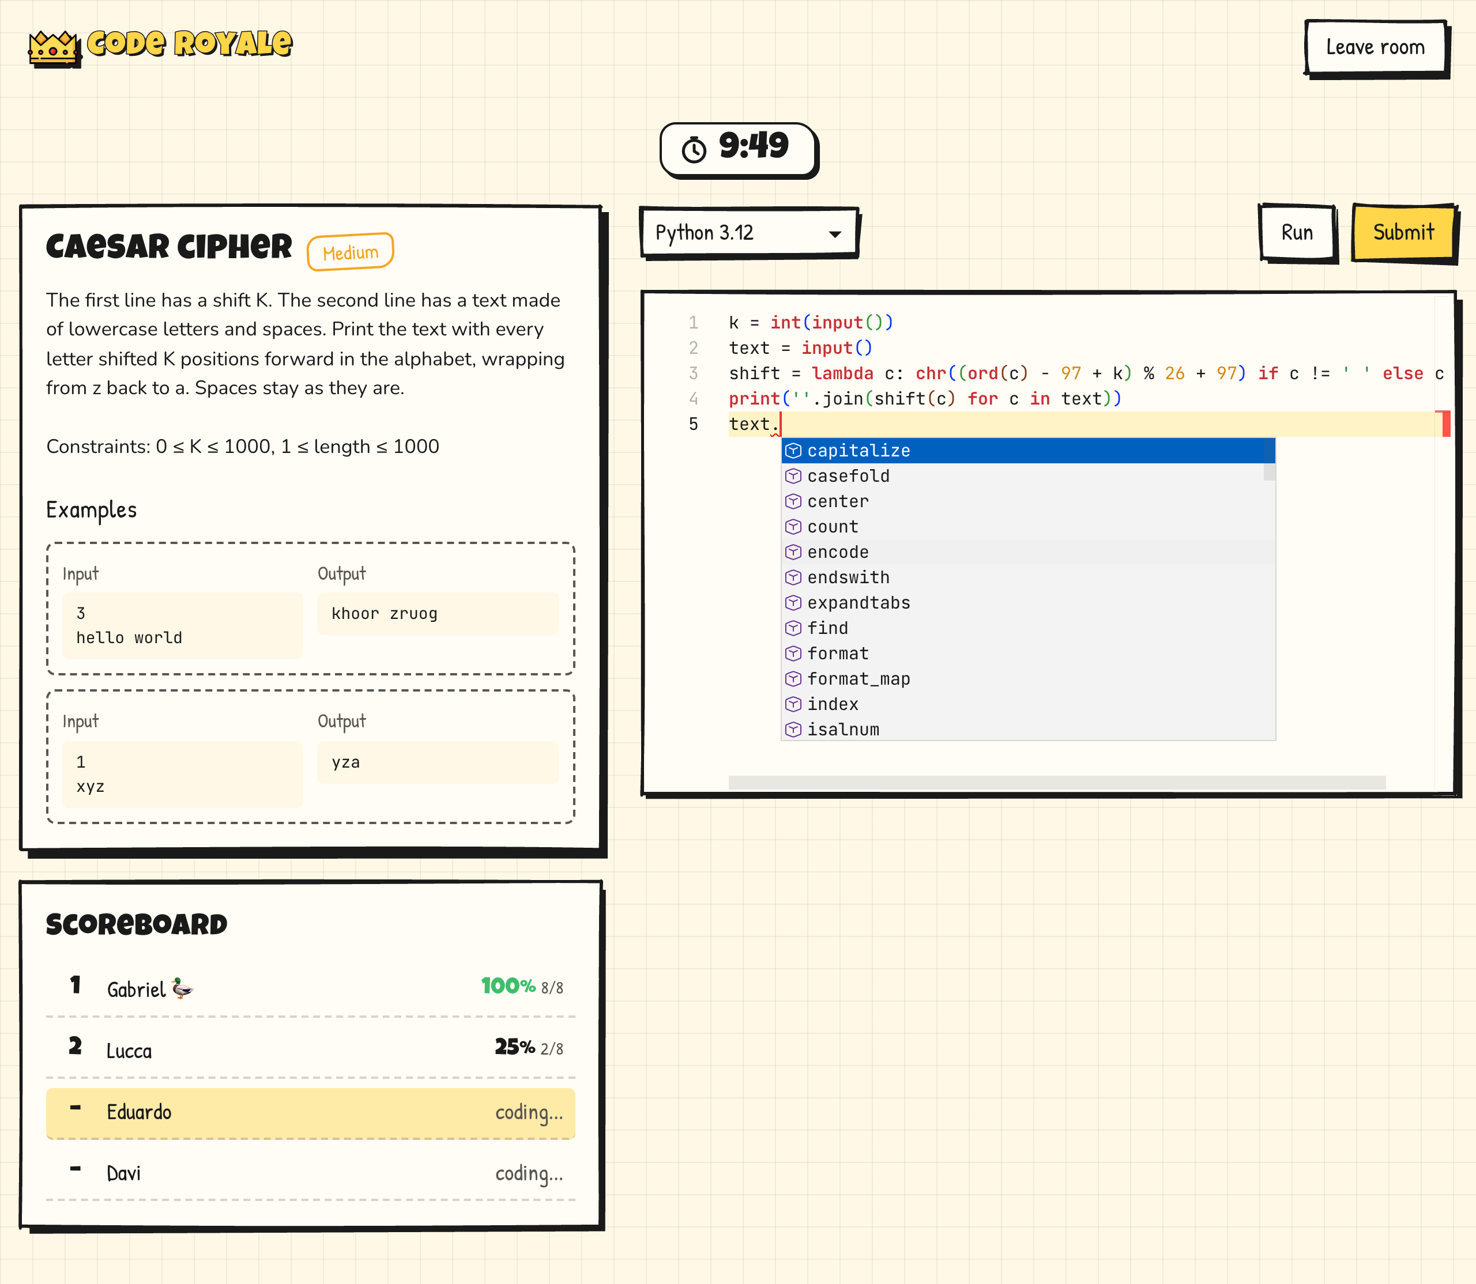Click the cube icon beside format
The image size is (1476, 1284).
click(x=793, y=654)
